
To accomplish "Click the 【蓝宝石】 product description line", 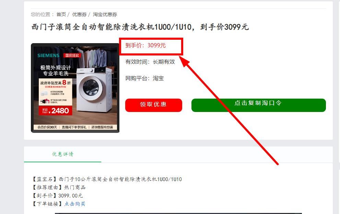I will pyautogui.click(x=107, y=179).
